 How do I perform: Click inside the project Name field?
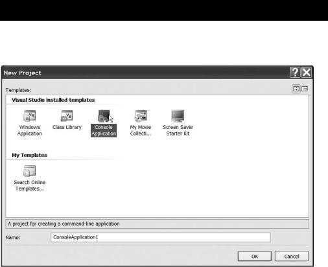pyautogui.click(x=161, y=237)
